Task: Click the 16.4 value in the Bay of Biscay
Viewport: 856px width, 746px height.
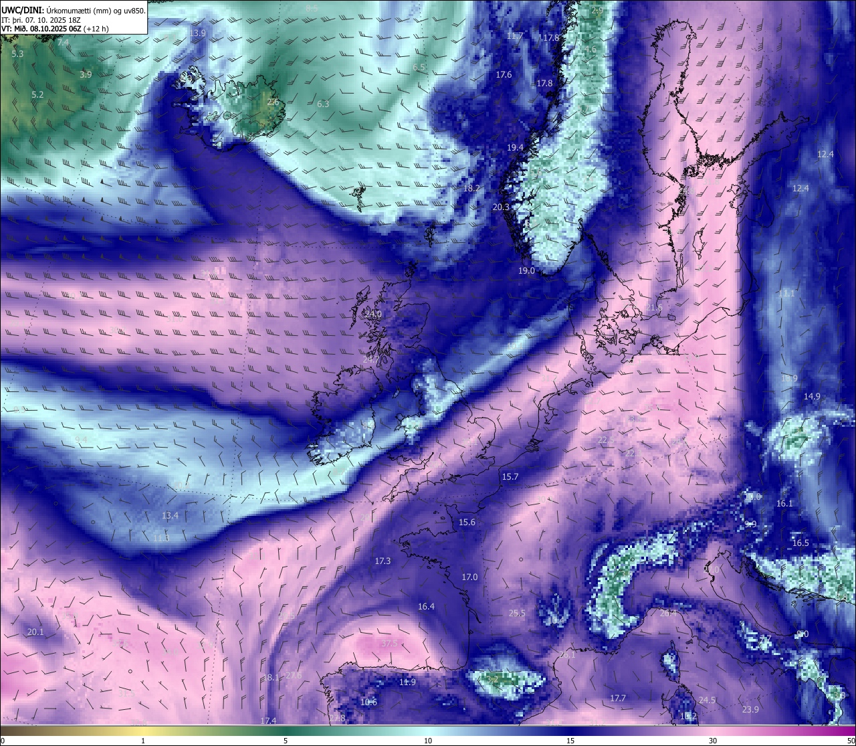Action: pos(426,607)
